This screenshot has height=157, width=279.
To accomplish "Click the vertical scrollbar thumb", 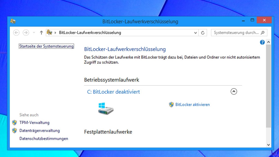I will (268, 86).
